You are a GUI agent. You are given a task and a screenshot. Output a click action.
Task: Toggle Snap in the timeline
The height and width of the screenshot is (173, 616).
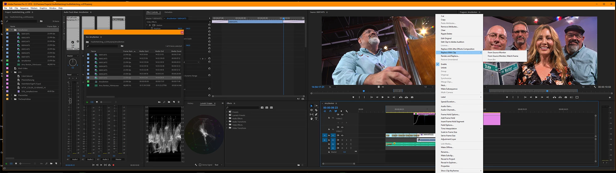(x=330, y=111)
